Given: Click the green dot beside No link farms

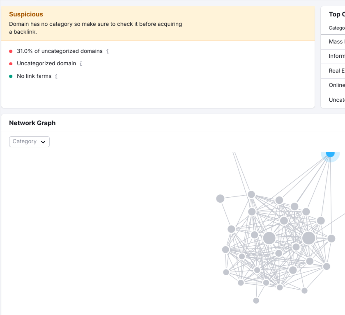Looking at the screenshot, I should coord(11,76).
